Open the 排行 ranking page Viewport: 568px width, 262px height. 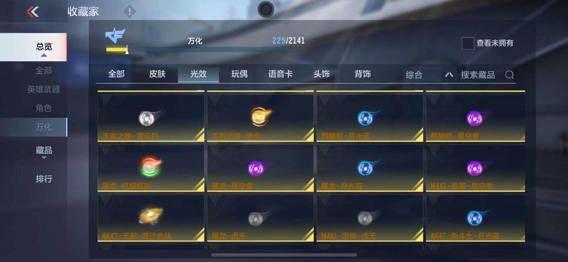(x=44, y=178)
